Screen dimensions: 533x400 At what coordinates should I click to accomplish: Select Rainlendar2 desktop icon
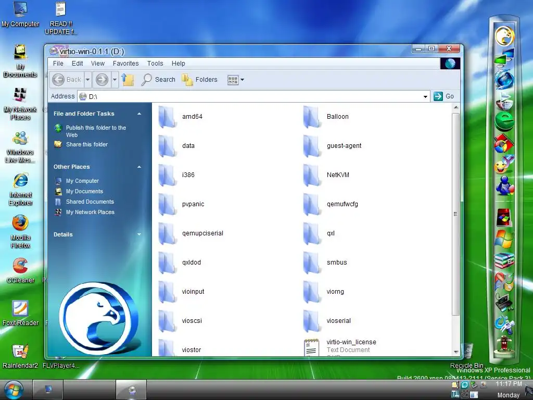[x=20, y=356]
